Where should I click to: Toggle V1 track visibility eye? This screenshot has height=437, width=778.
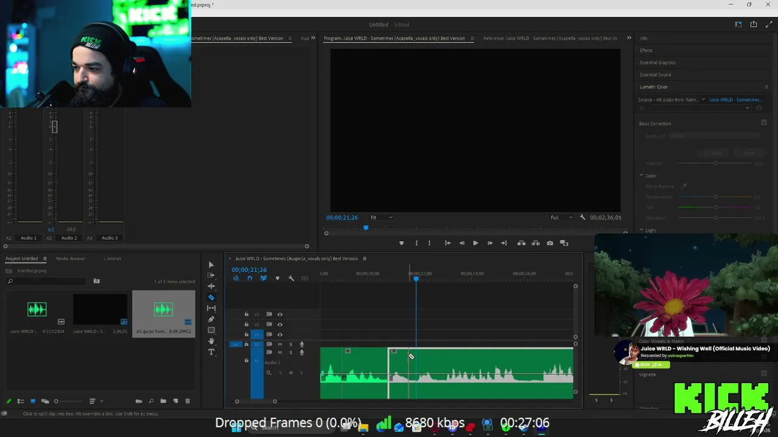point(280,334)
